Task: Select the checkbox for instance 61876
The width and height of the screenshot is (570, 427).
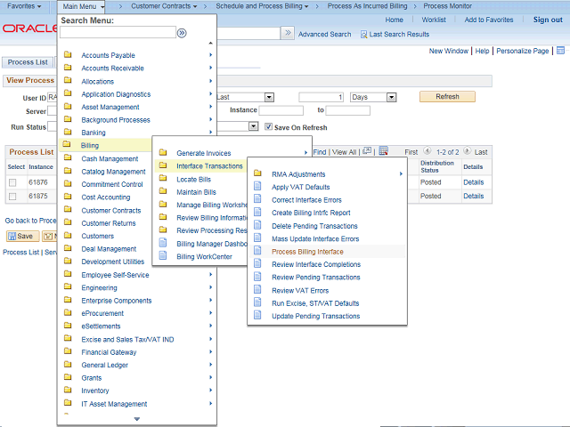Action: click(12, 182)
